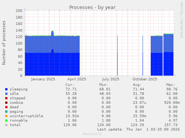The height and width of the screenshot is (138, 185).
Task: Click uninterruptible current value 13.92m
Action: click(72, 116)
